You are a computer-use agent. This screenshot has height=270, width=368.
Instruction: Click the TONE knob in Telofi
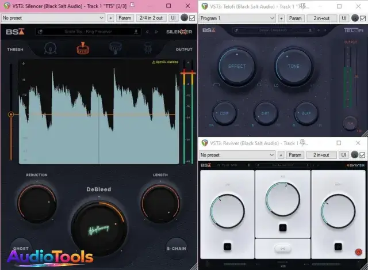tap(293, 67)
